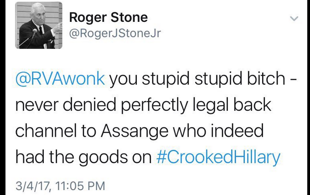Click the words 'perfectly legal back'
The height and width of the screenshot is (195, 310).
point(196,105)
